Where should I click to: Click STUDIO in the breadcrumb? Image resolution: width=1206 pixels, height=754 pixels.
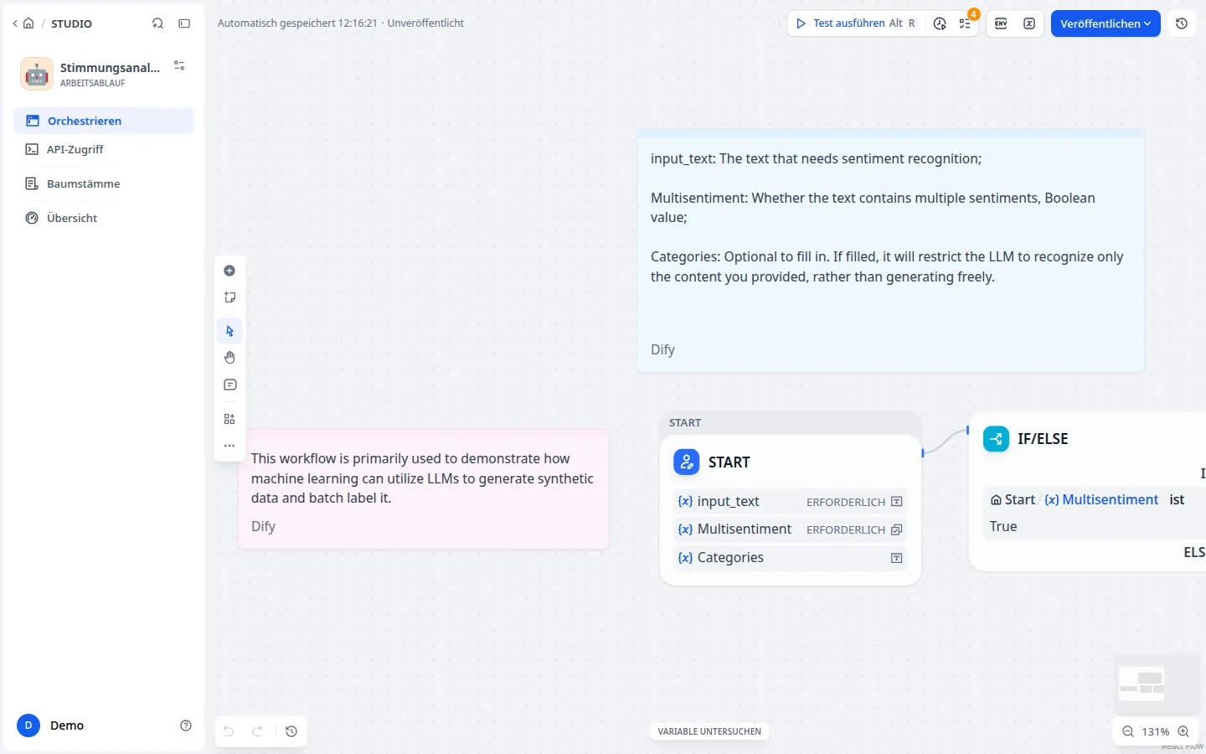71,23
